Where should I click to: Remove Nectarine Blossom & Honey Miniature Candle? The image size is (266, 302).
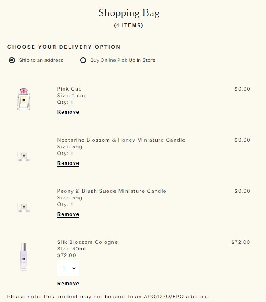coord(68,163)
